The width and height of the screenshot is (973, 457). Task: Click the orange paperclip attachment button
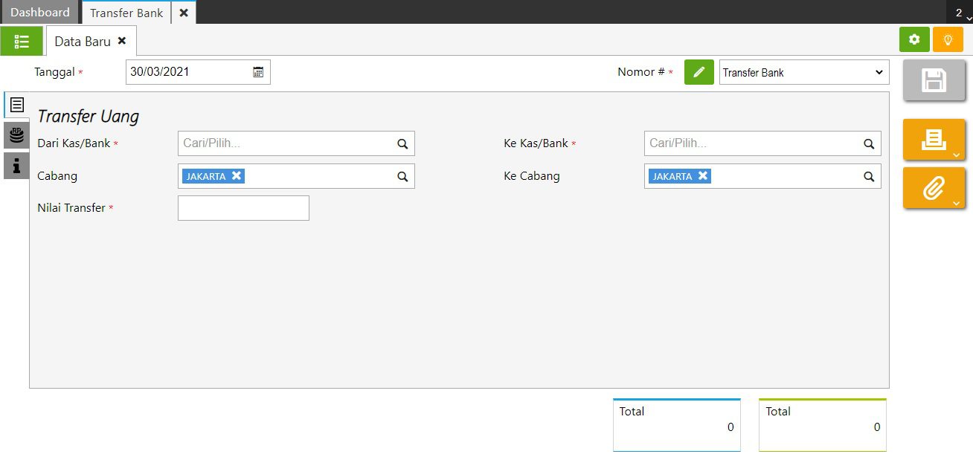pos(934,188)
